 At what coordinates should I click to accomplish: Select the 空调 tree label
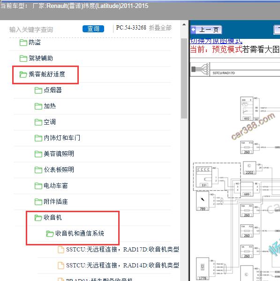pyautogui.click(x=50, y=122)
